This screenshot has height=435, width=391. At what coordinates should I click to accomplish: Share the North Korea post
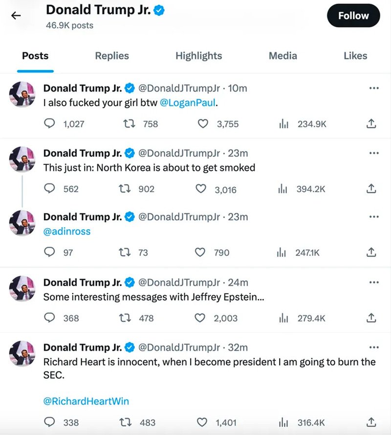[x=371, y=188]
